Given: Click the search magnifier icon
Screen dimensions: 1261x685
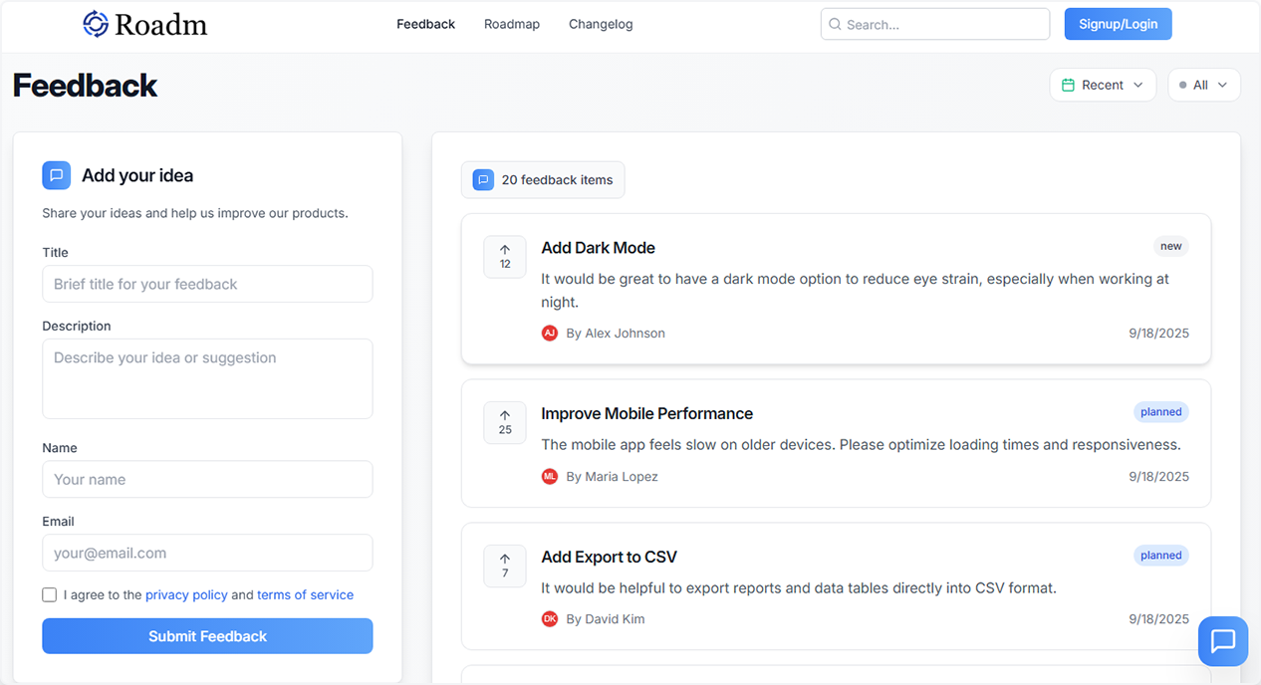Looking at the screenshot, I should coord(835,23).
